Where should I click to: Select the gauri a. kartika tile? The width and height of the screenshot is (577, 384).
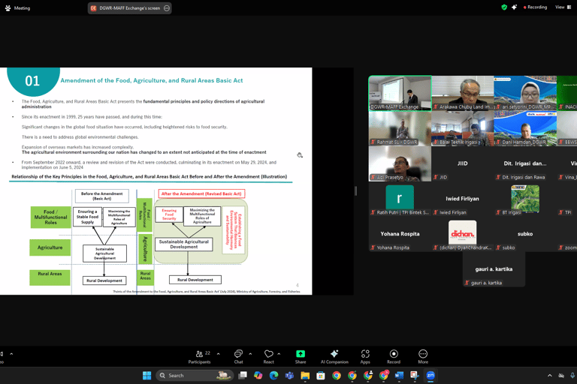pyautogui.click(x=494, y=269)
